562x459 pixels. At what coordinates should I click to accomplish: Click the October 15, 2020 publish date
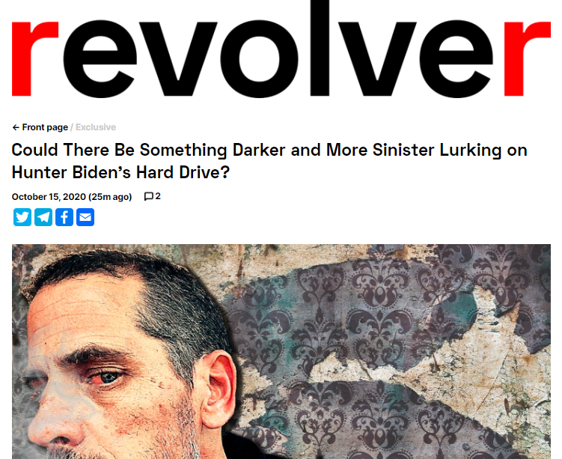(x=49, y=197)
